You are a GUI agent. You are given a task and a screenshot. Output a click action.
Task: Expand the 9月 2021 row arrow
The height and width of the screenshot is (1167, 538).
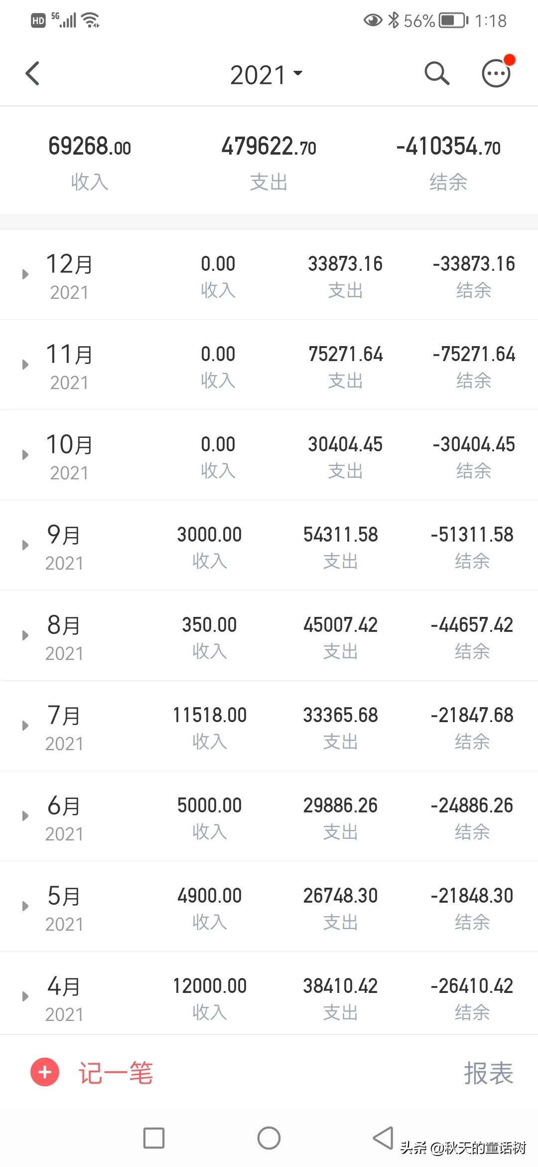point(25,545)
